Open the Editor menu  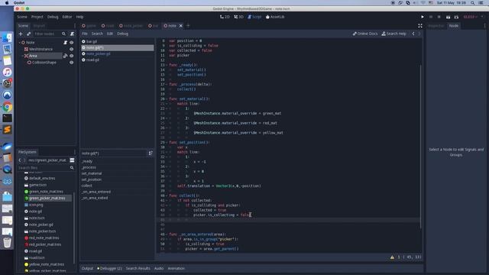tap(67, 17)
